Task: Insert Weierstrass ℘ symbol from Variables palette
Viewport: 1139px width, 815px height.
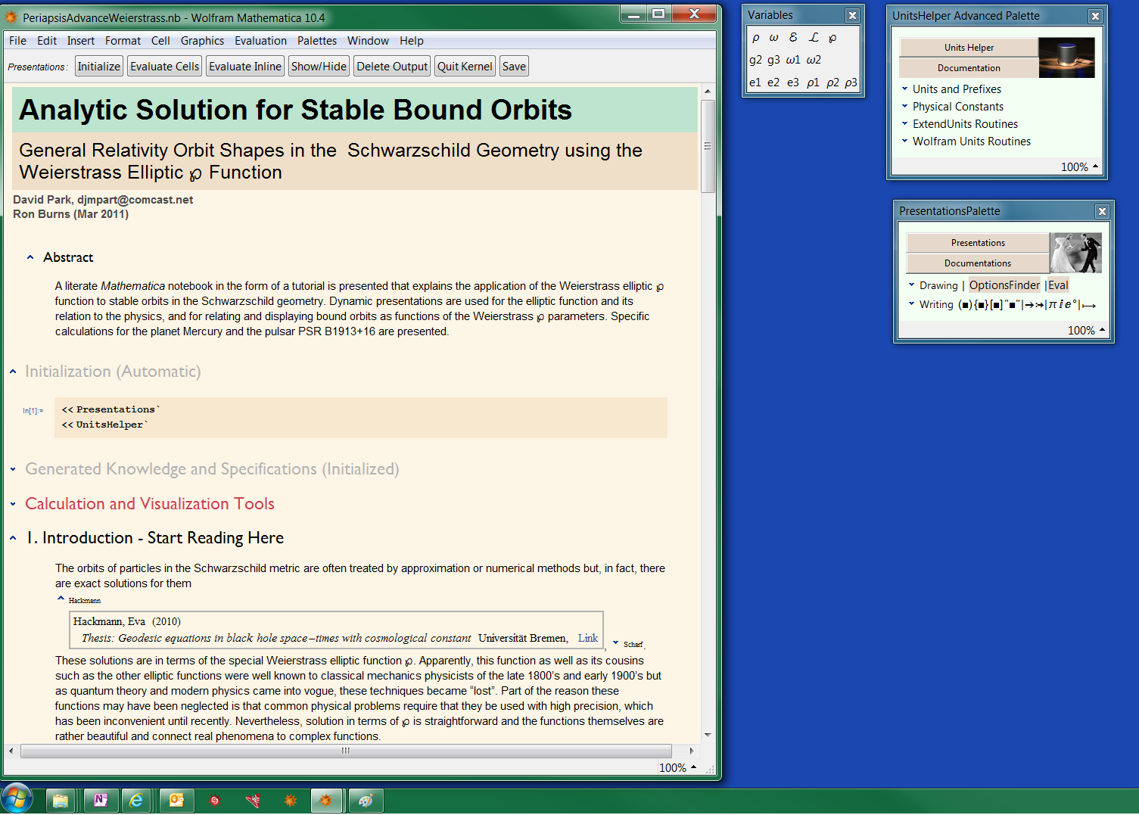Action: click(832, 37)
